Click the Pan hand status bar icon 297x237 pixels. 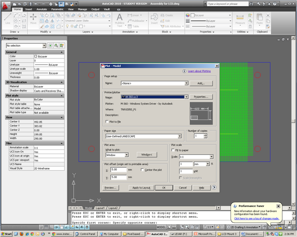182,227
